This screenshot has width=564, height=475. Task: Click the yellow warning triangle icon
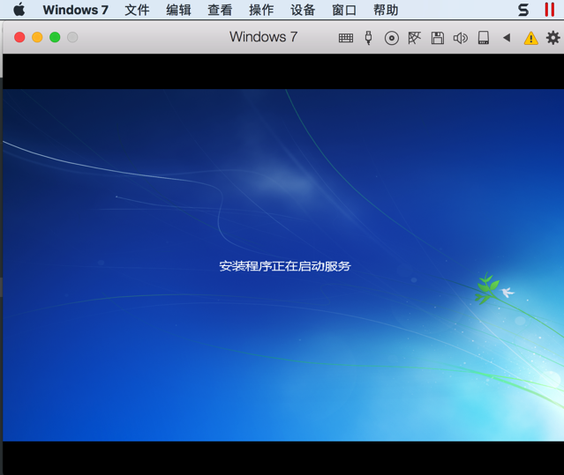point(531,38)
